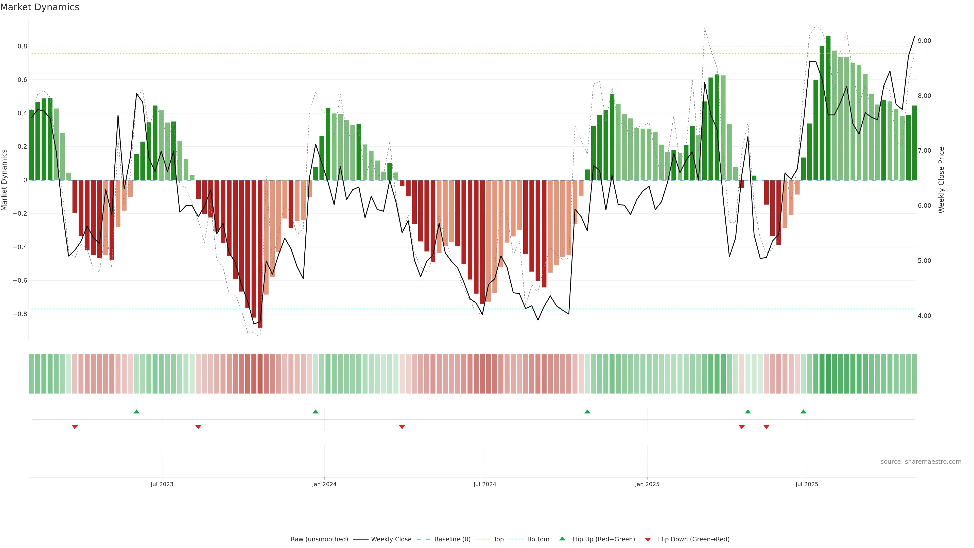The image size is (974, 548).
Task: Click the Weekly Close Price axis title
Action: pyautogui.click(x=941, y=180)
